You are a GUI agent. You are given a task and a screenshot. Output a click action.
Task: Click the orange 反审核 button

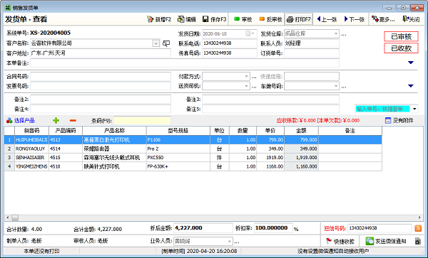point(270,19)
